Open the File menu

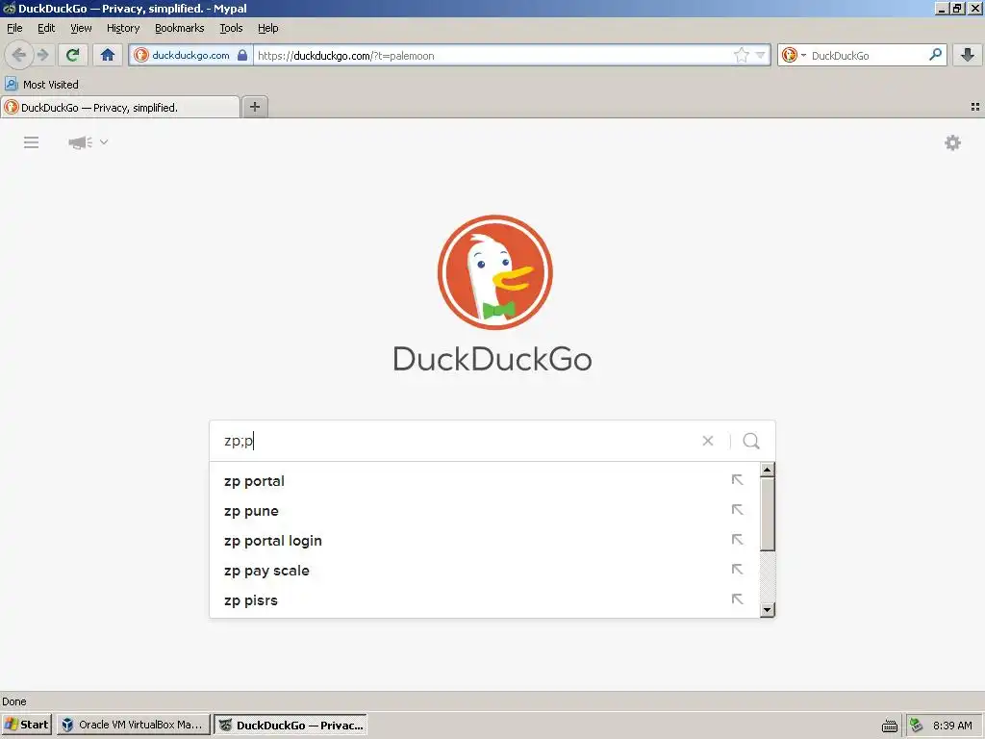coord(14,28)
